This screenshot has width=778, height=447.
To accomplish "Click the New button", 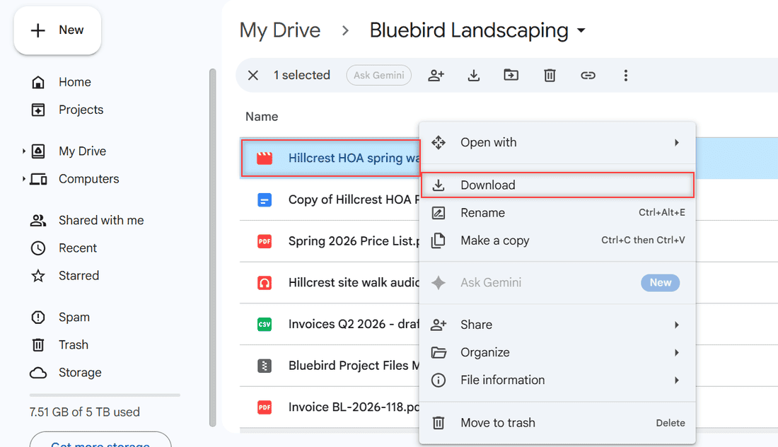I will click(x=57, y=30).
